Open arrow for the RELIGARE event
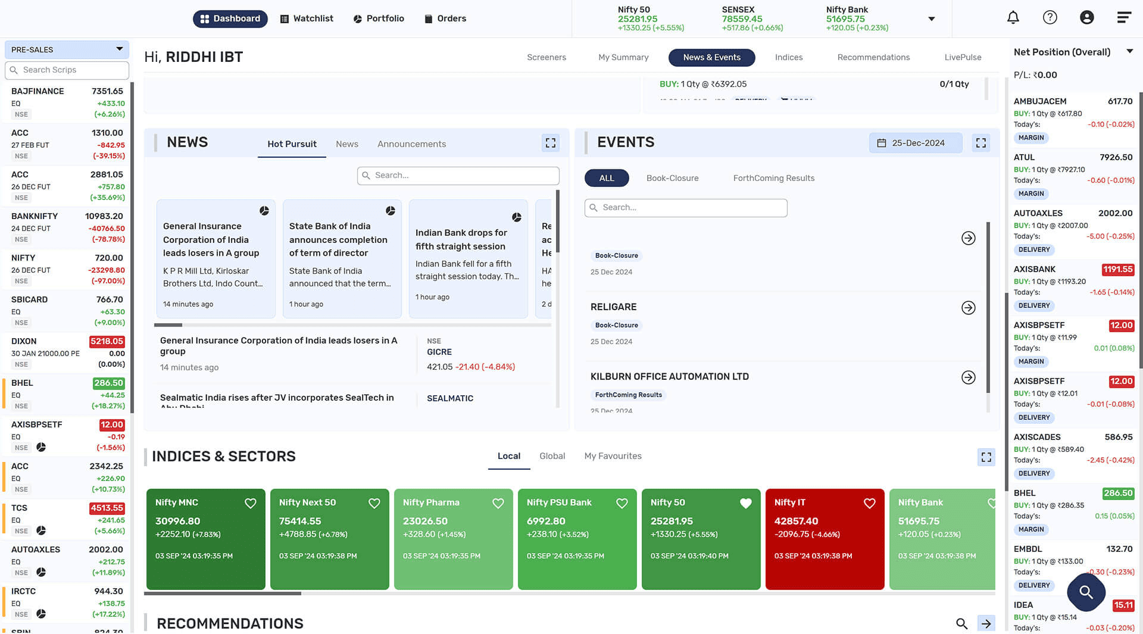1143x634 pixels. point(969,308)
